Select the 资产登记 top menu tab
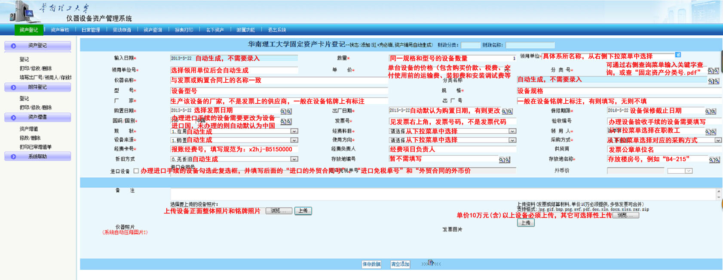This screenshot has height=280, width=723. pos(29,30)
